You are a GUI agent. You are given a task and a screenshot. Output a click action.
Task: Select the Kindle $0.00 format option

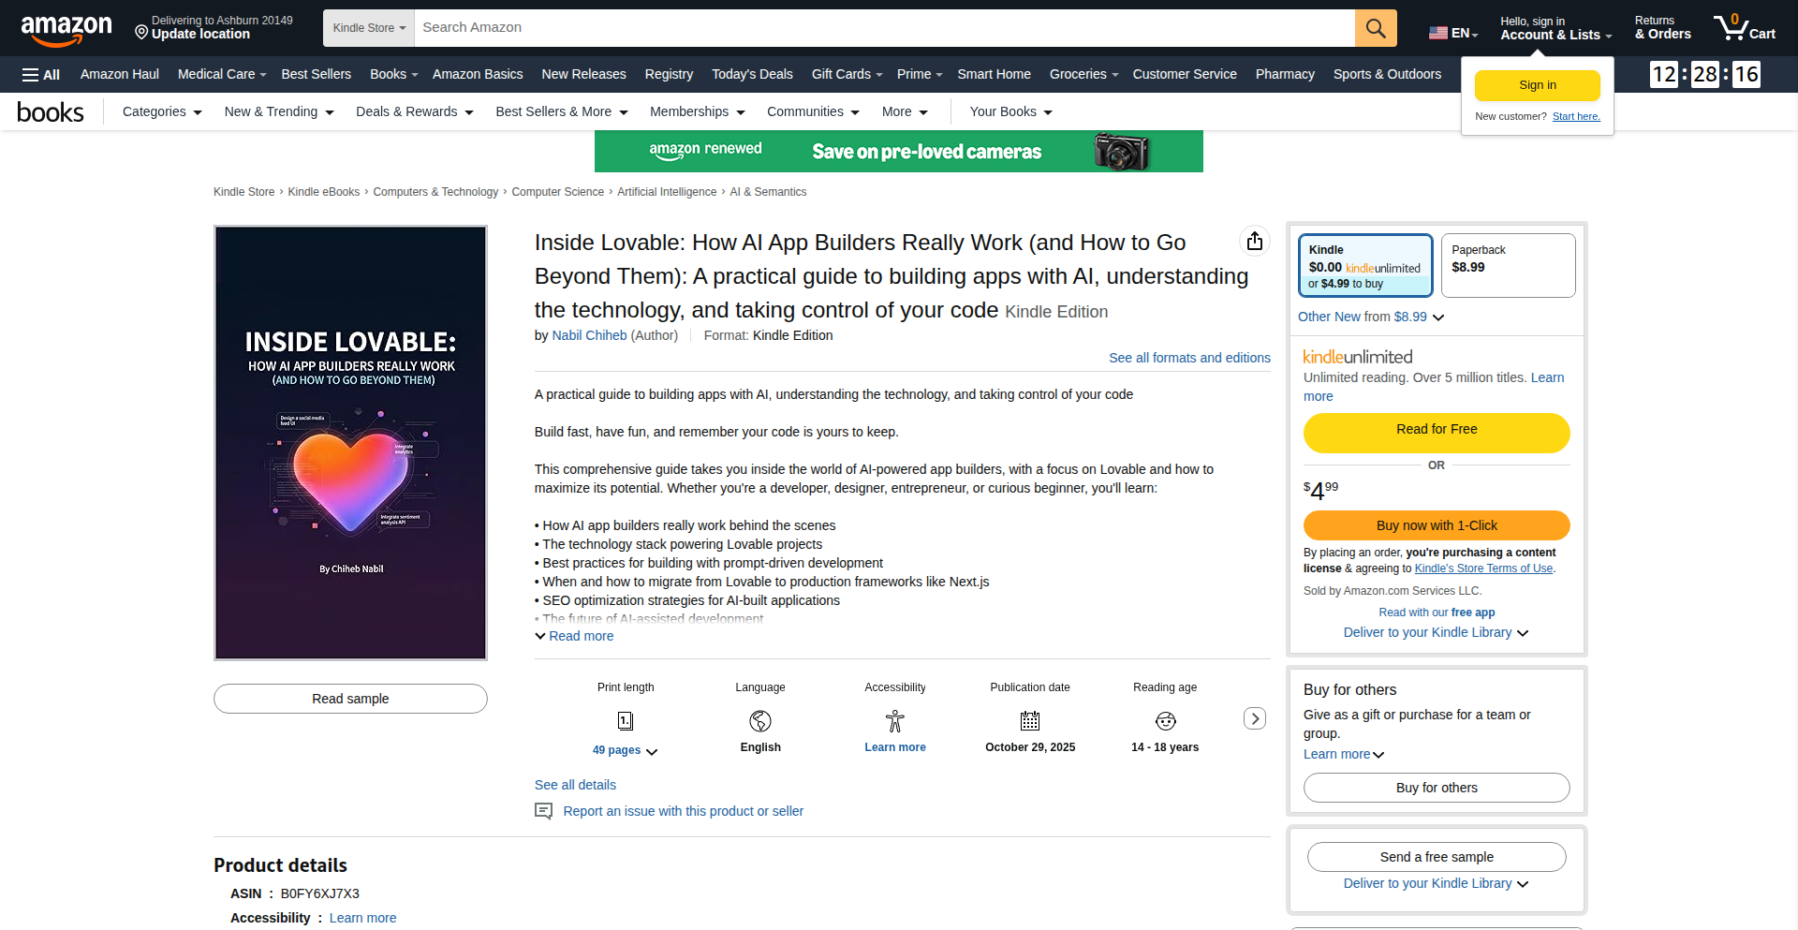pos(1365,265)
